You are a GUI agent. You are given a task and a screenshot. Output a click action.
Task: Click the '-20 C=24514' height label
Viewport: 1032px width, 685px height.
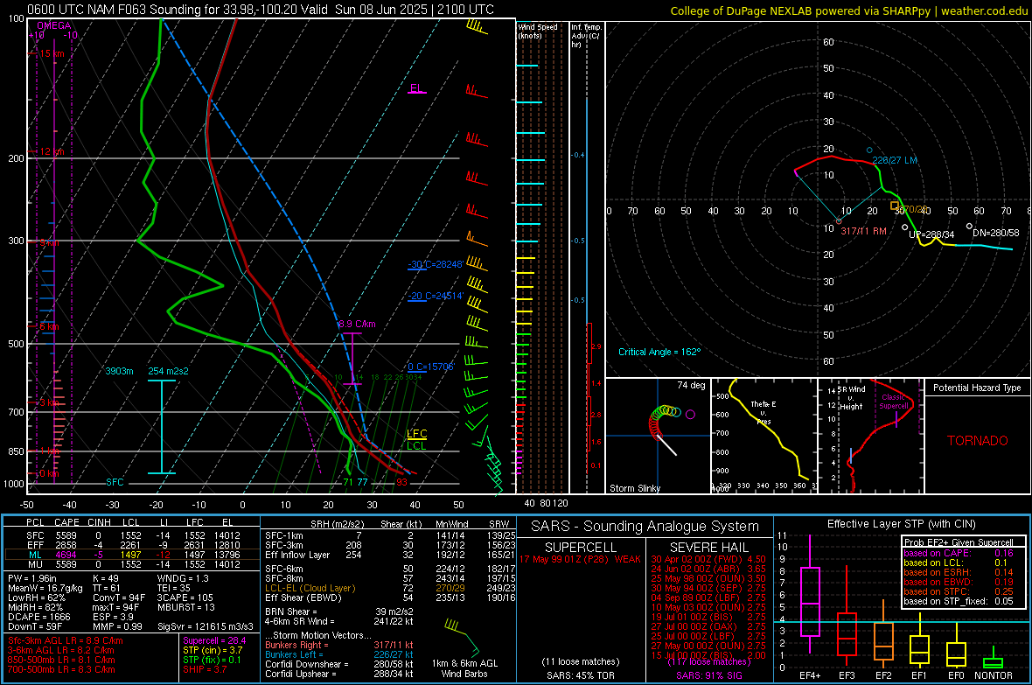pos(436,296)
